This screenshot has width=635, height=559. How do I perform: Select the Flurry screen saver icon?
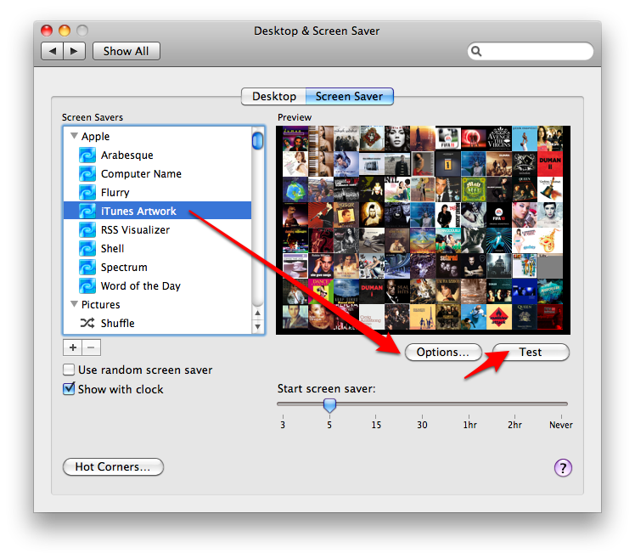(x=87, y=193)
